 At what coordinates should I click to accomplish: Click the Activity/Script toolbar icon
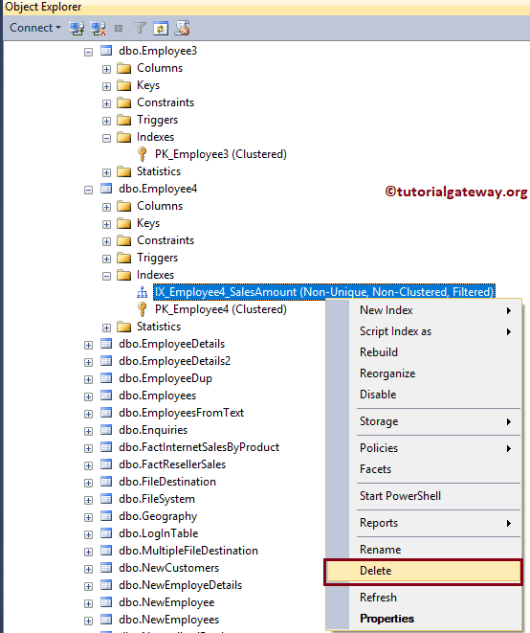point(182,29)
